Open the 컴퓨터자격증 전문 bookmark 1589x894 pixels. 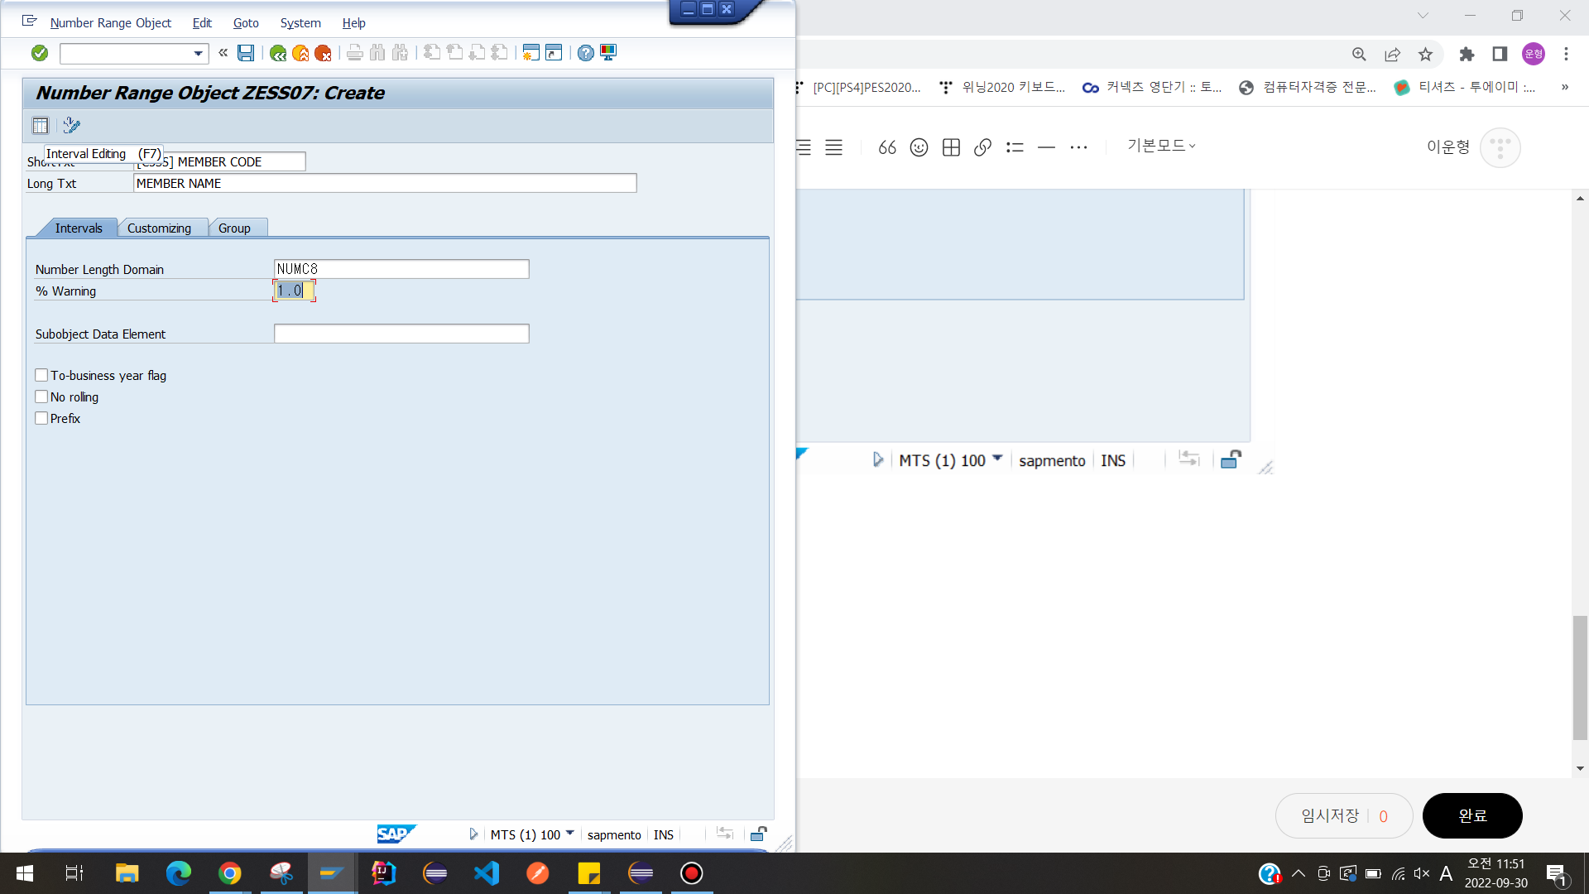click(x=1308, y=87)
